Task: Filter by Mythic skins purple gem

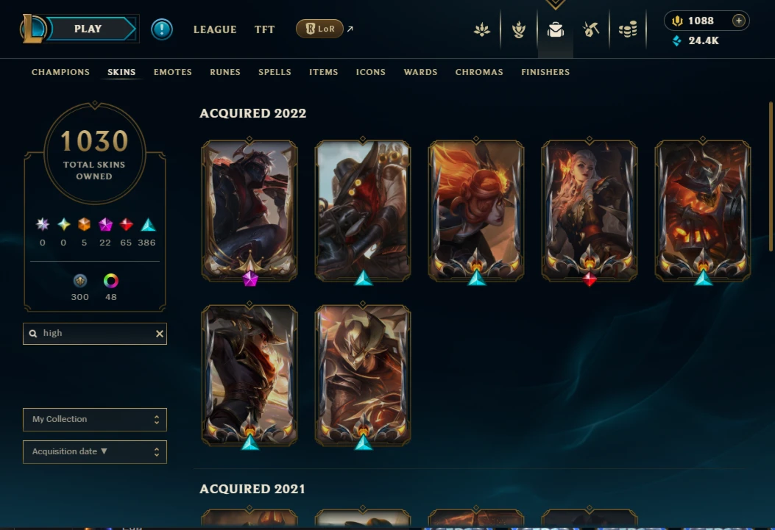Action: tap(105, 225)
